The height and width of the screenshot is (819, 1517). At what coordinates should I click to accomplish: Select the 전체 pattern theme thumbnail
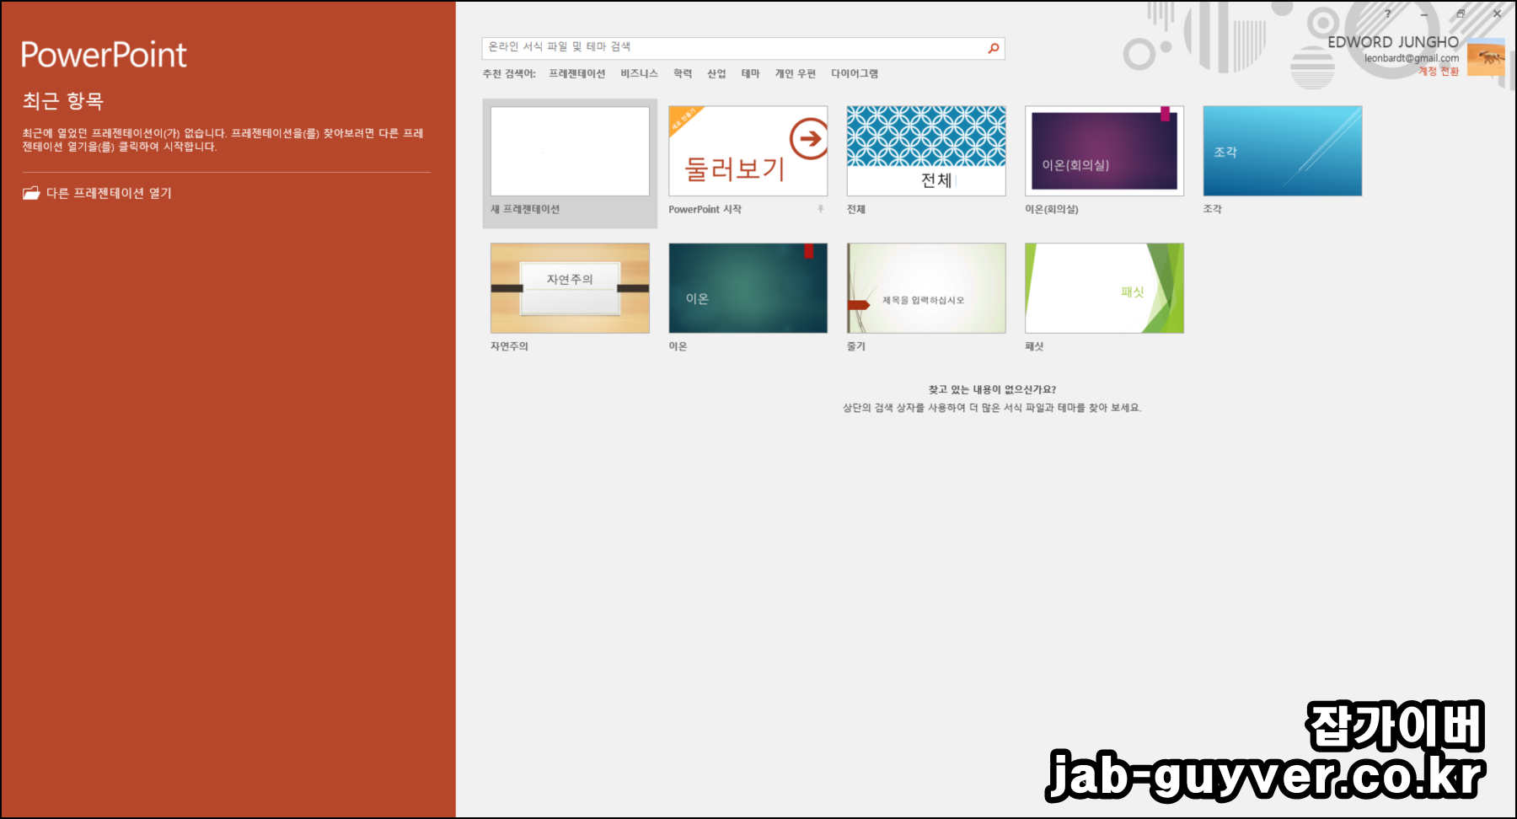(926, 152)
